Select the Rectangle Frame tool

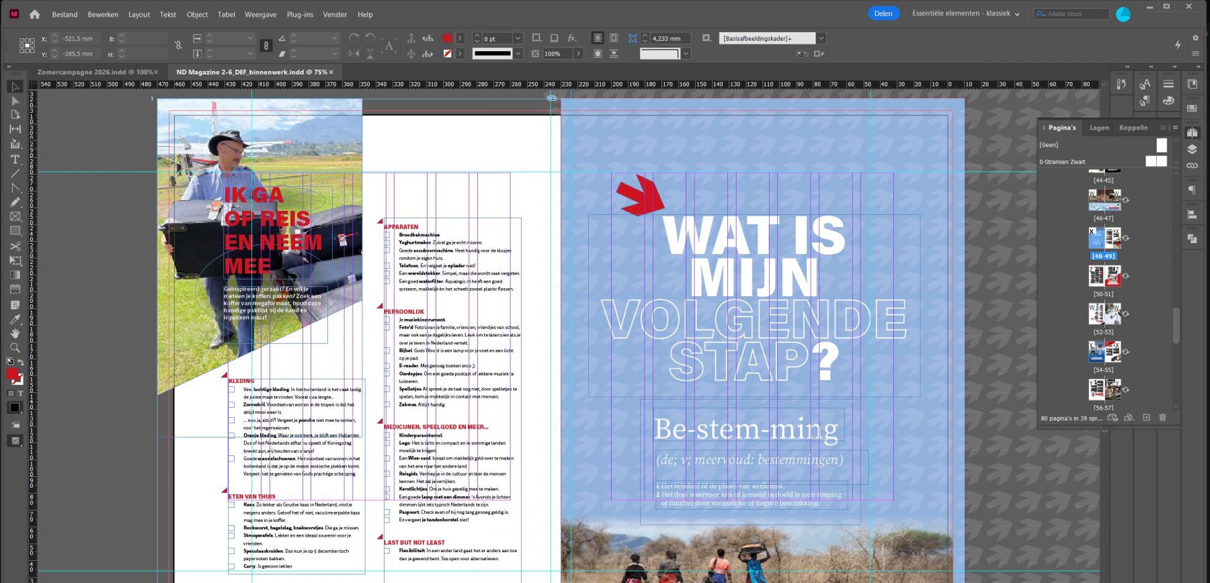15,216
